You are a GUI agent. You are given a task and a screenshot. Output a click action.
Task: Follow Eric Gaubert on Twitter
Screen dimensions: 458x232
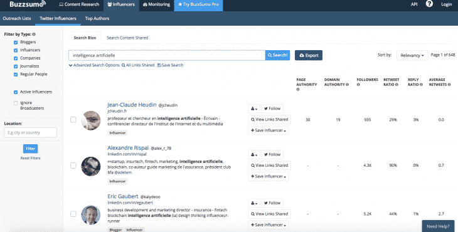(x=272, y=203)
